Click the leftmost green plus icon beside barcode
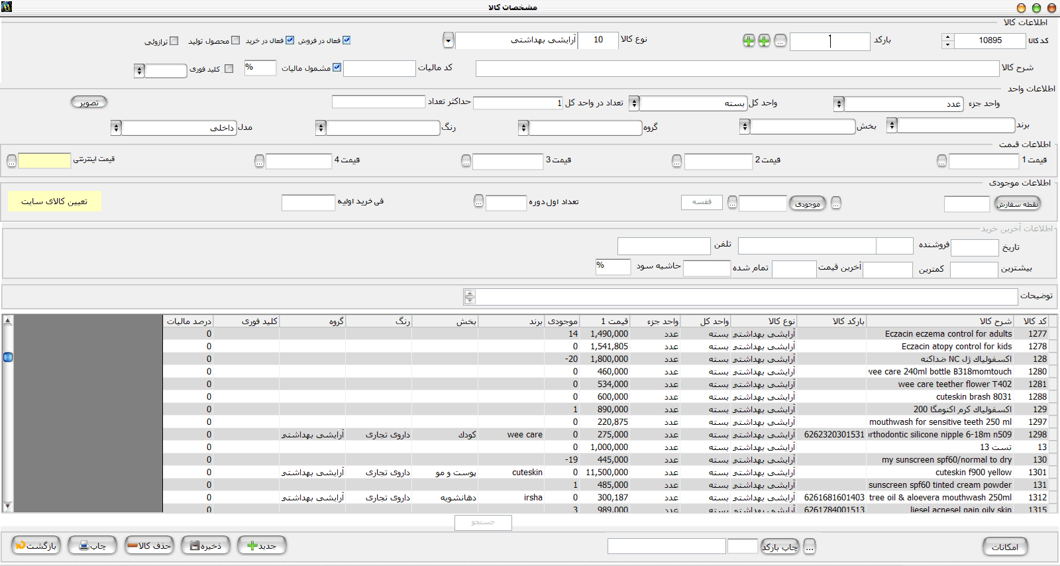This screenshot has height=566, width=1060. 749,41
